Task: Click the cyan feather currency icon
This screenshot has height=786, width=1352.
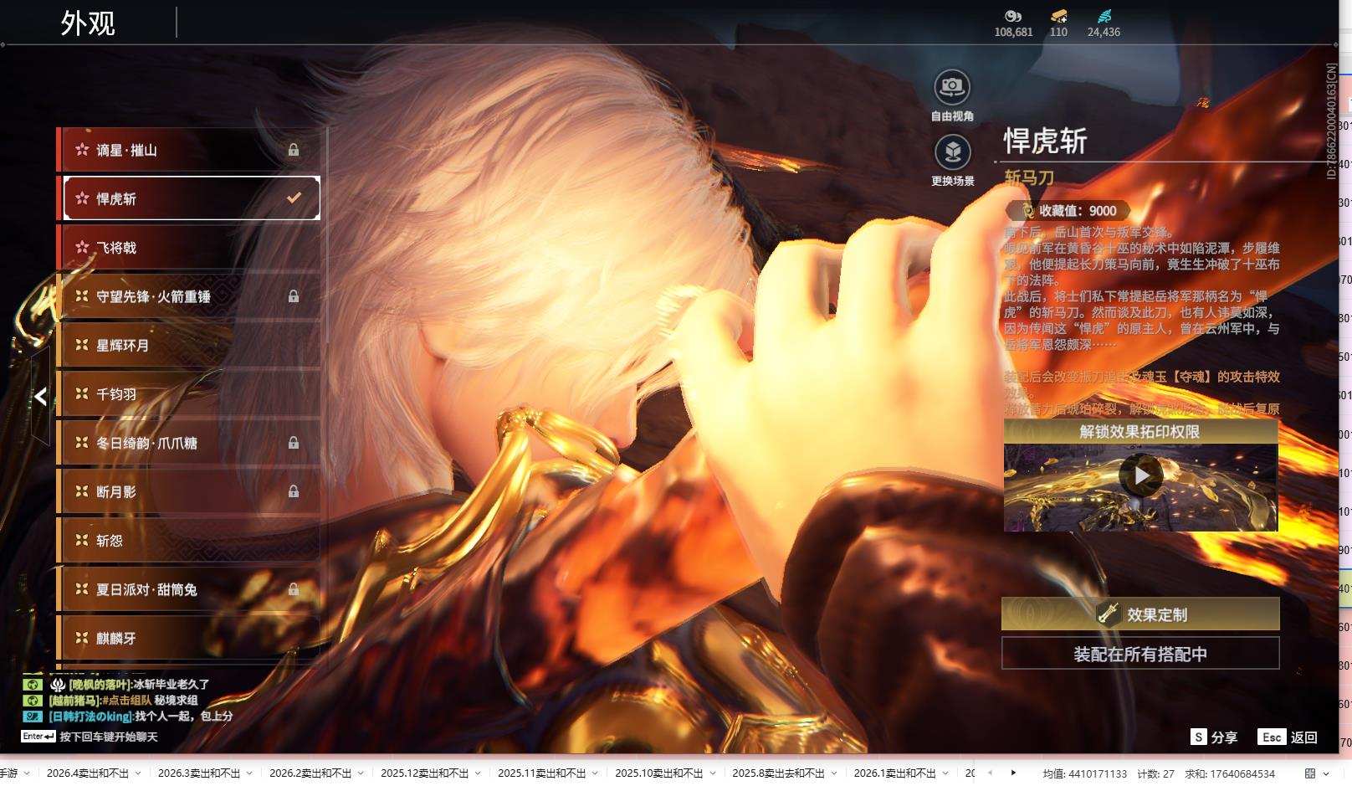Action: 1104,16
